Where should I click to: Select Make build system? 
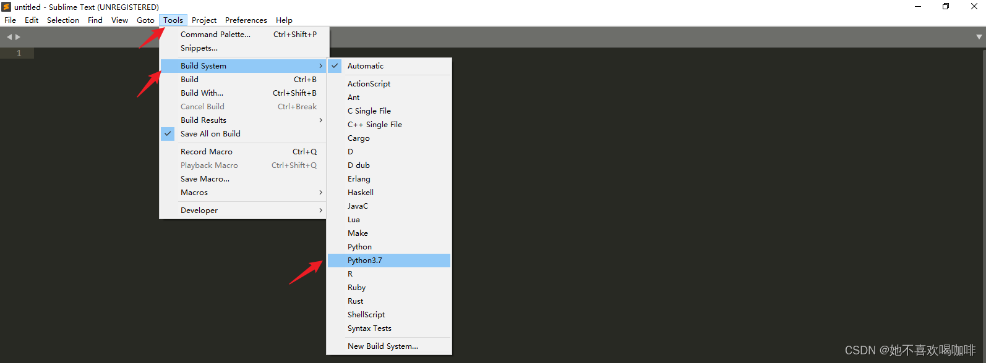pos(389,233)
